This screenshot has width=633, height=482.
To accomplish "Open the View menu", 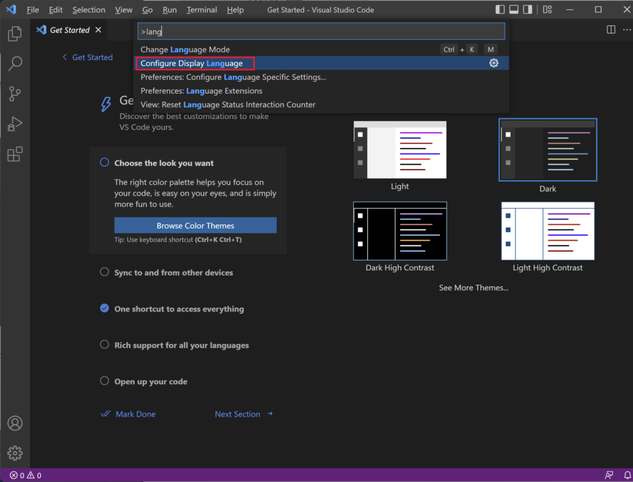I will click(124, 10).
